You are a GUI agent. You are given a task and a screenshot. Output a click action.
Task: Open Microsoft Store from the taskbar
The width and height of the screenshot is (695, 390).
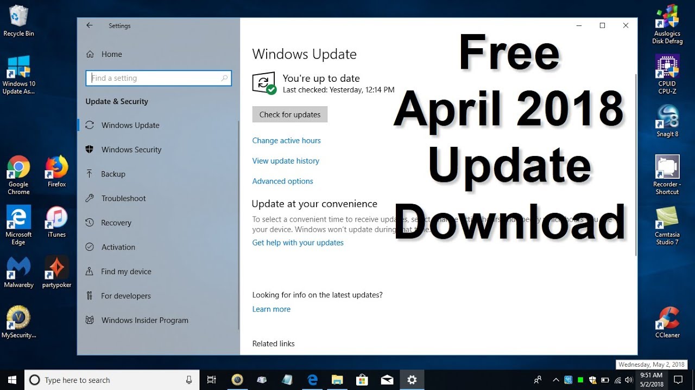[x=362, y=380]
